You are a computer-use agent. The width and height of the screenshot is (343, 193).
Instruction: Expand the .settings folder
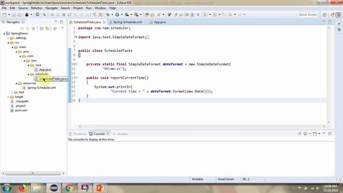(9, 38)
